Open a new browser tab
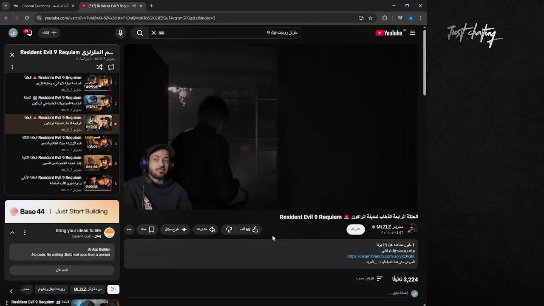The height and width of the screenshot is (306, 544). coord(151,6)
